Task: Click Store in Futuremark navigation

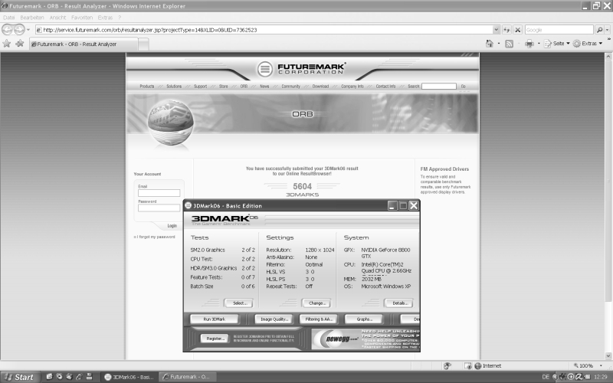Action: click(223, 87)
